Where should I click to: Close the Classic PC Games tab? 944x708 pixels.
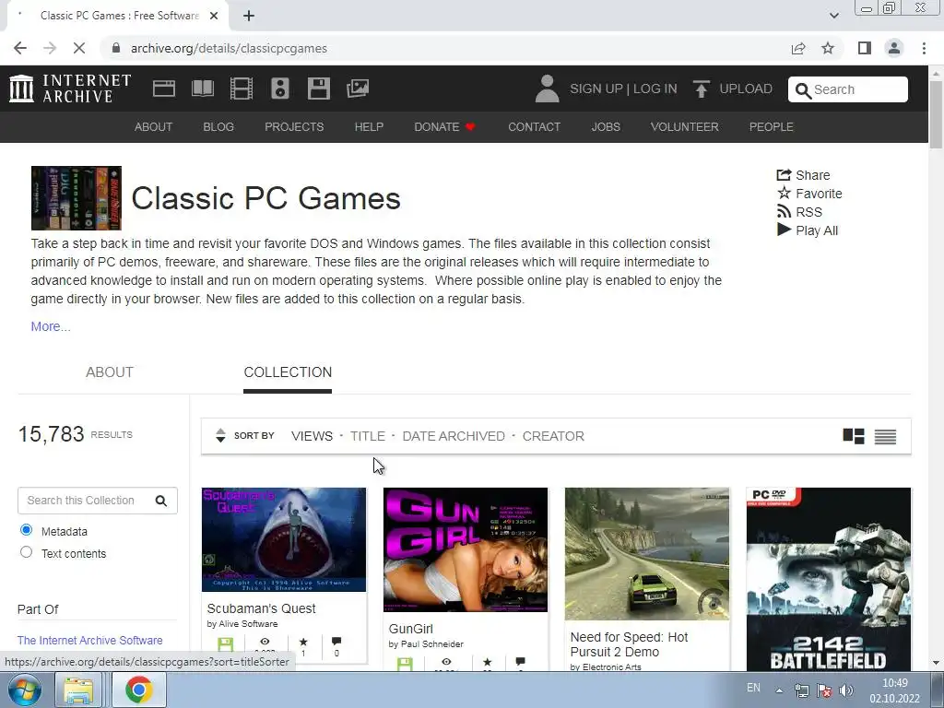214,16
